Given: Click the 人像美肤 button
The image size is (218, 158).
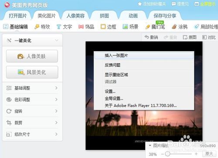Looking at the screenshot, I should pos(32,56).
